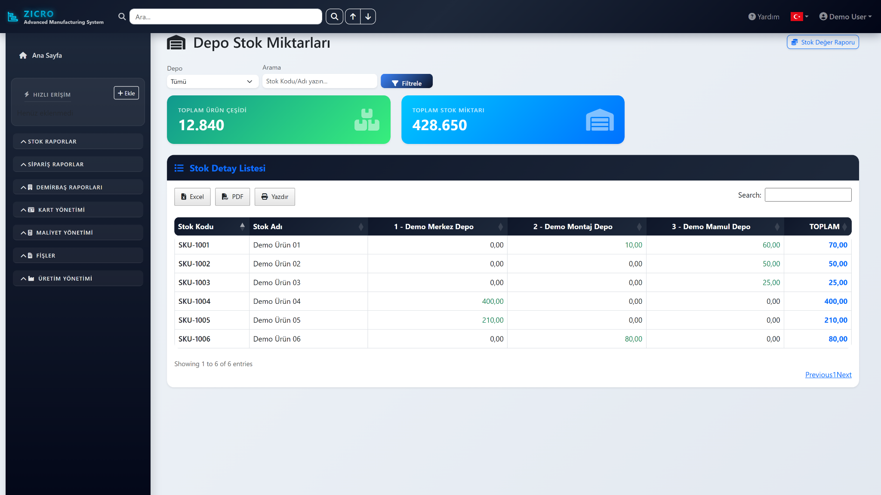Sort by 2 - Demo Montaj Depo column
Image resolution: width=881 pixels, height=495 pixels.
577,226
